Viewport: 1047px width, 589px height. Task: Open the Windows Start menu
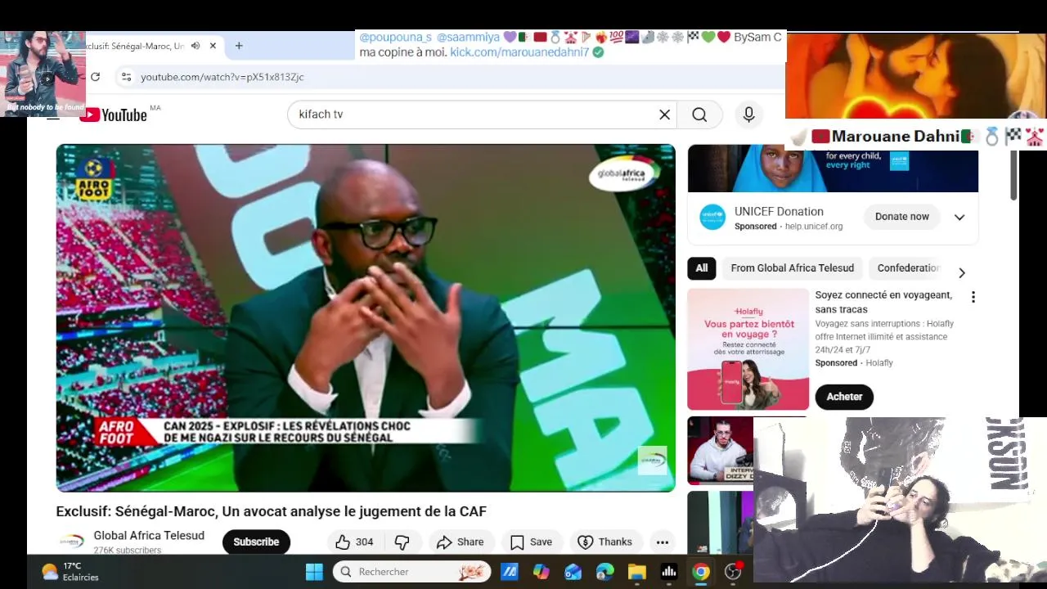314,572
